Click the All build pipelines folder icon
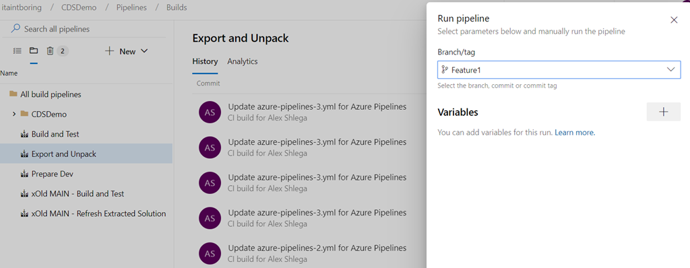 click(x=13, y=94)
